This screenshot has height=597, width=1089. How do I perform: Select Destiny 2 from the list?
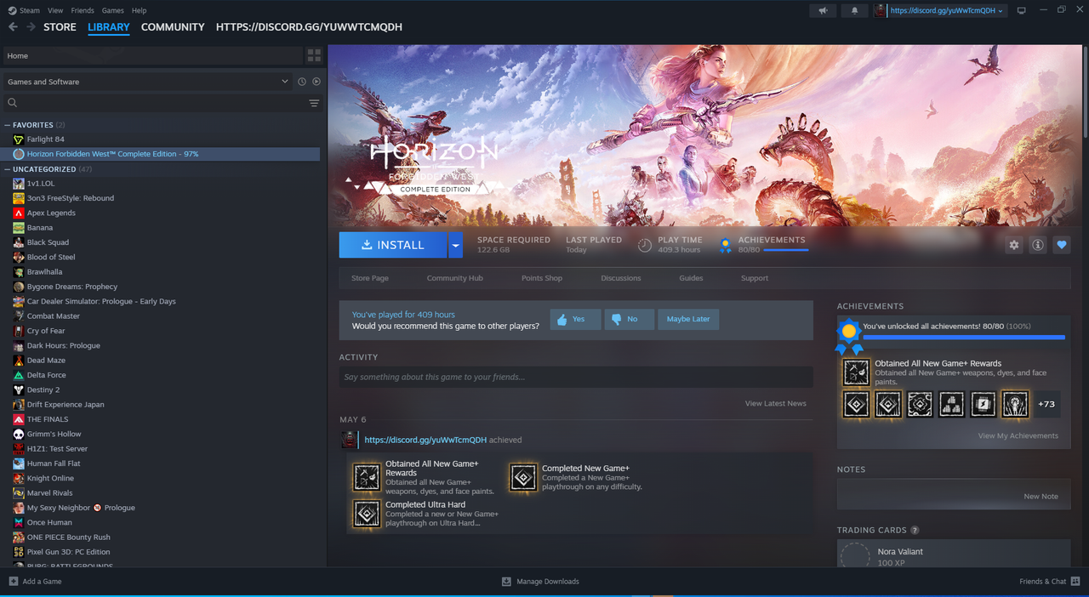162,389
